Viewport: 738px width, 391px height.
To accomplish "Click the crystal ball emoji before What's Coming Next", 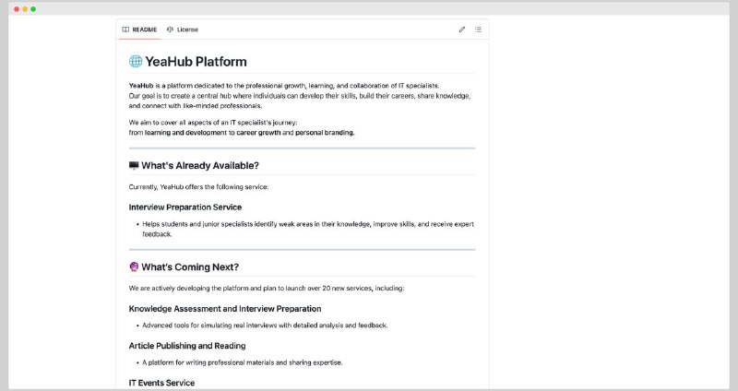I will (134, 267).
